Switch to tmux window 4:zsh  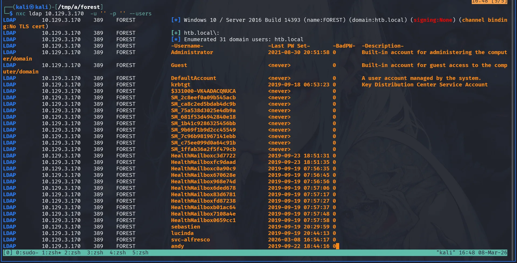[117, 253]
